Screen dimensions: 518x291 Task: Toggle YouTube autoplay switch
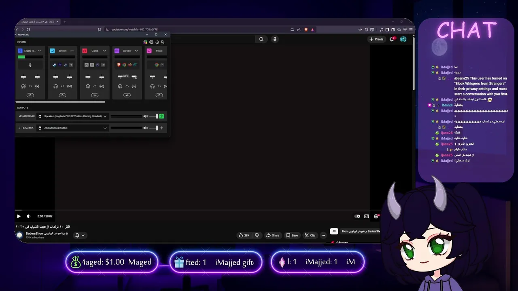coord(357,216)
